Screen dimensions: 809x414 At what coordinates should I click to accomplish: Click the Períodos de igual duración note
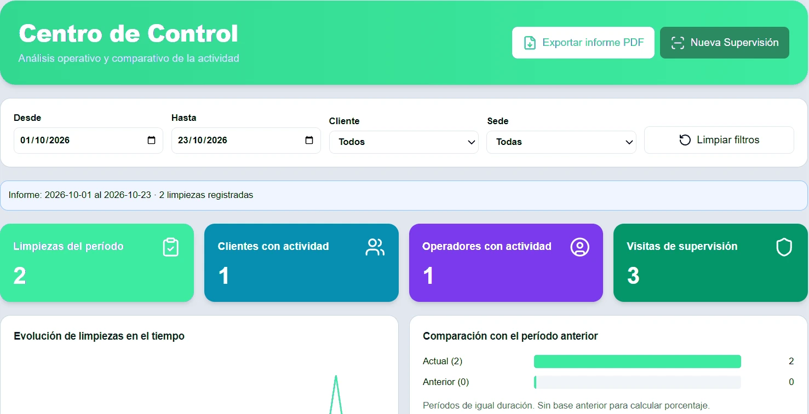(566, 406)
